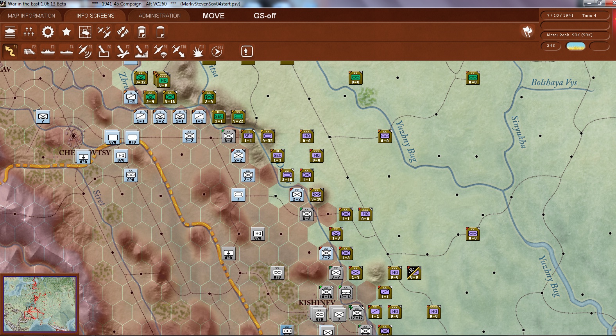Show the weather map screen icon
Image resolution: width=616 pixels, height=336 pixels.
tap(85, 32)
